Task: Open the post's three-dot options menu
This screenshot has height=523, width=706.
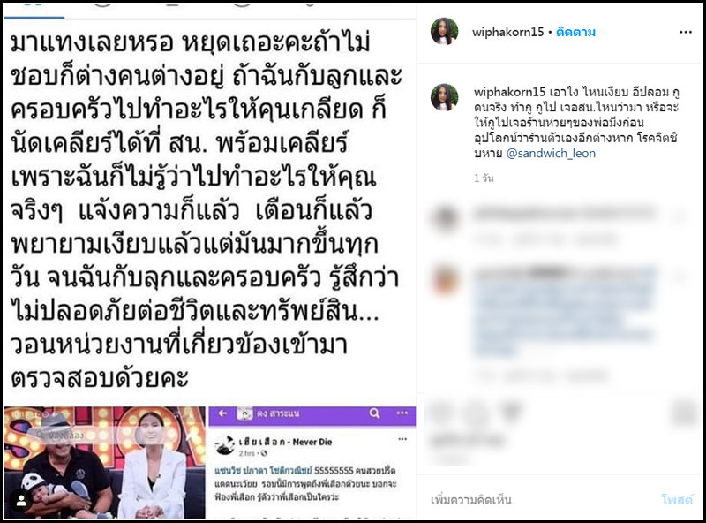Action: (686, 32)
